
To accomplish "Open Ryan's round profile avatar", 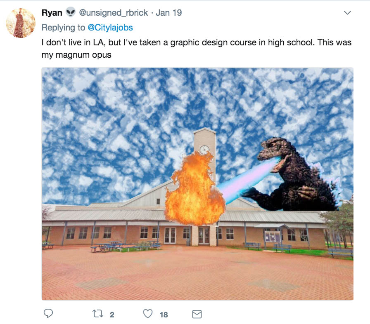I will [21, 23].
